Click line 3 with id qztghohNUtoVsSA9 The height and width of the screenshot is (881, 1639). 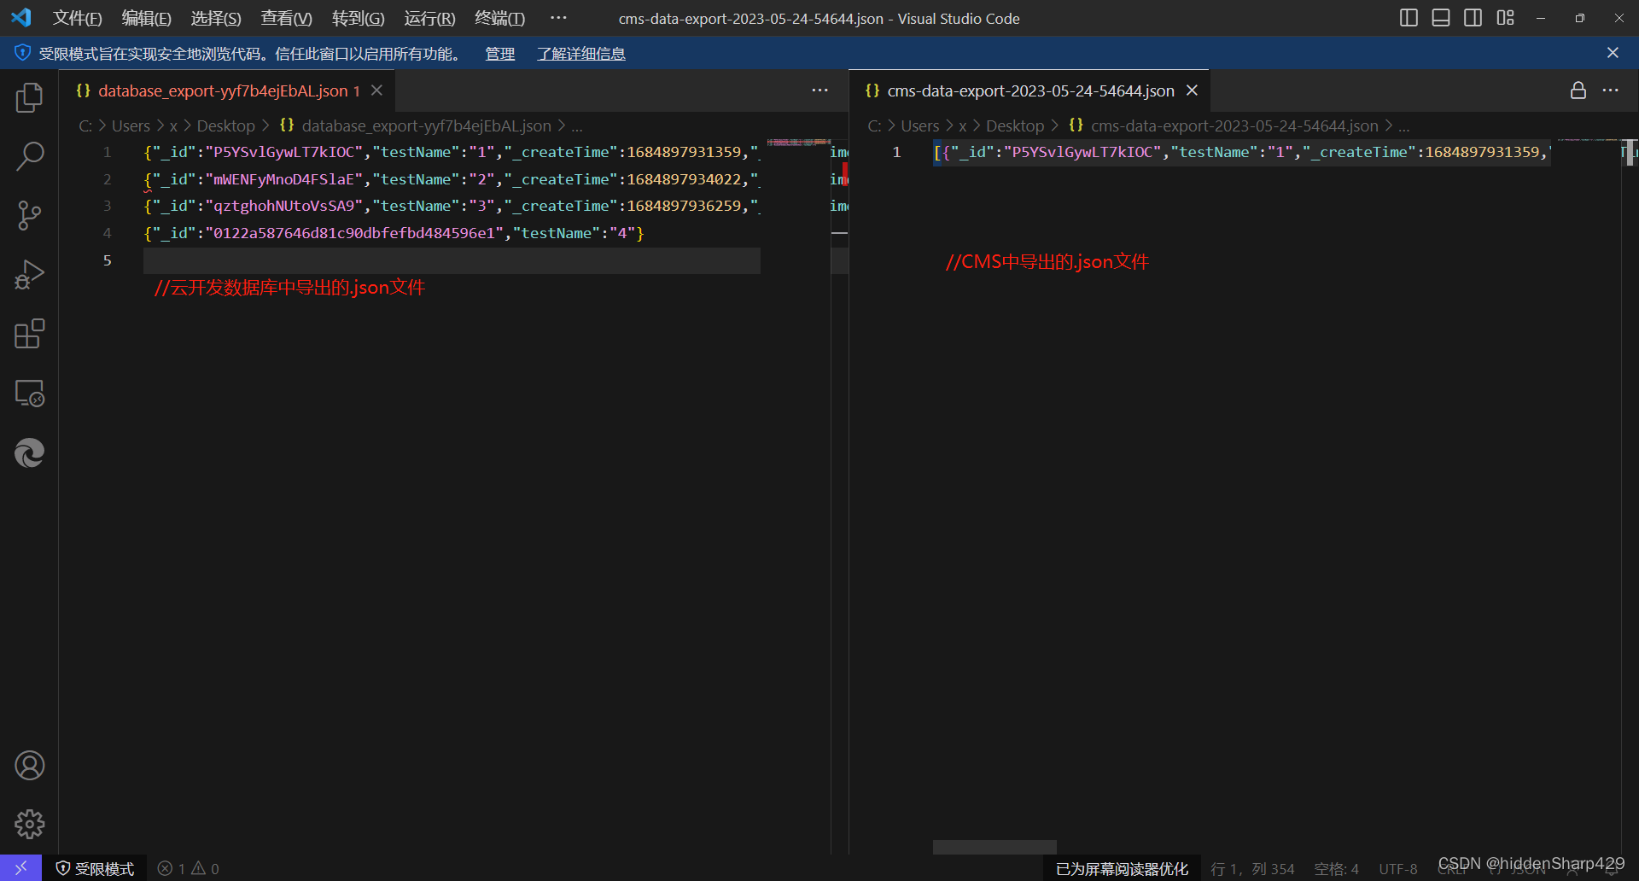coord(452,206)
